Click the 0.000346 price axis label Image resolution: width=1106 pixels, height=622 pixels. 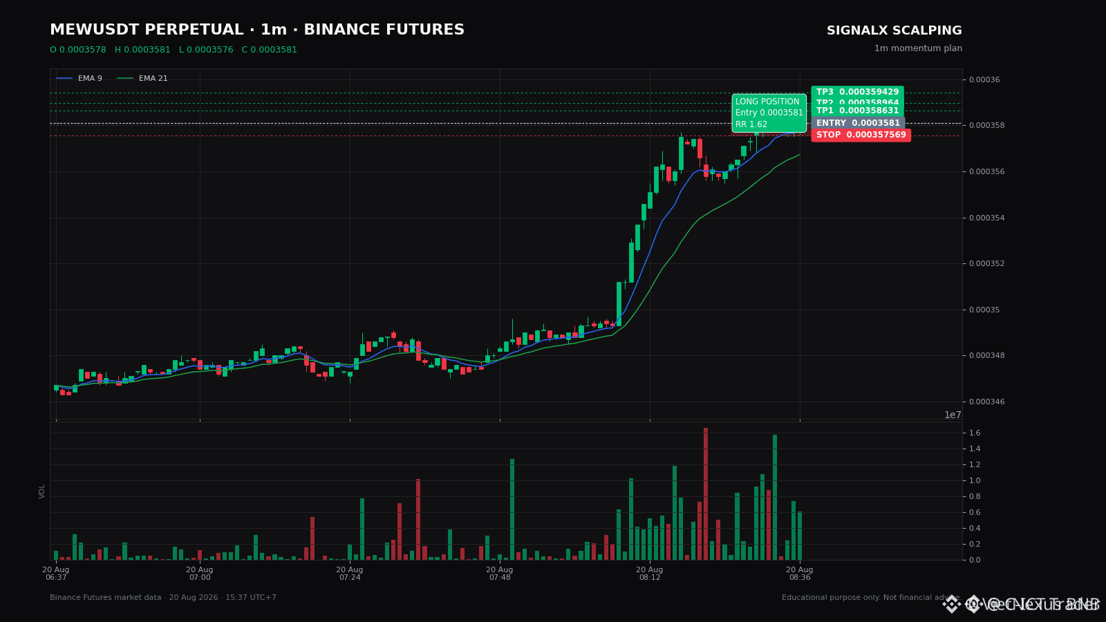tap(986, 402)
